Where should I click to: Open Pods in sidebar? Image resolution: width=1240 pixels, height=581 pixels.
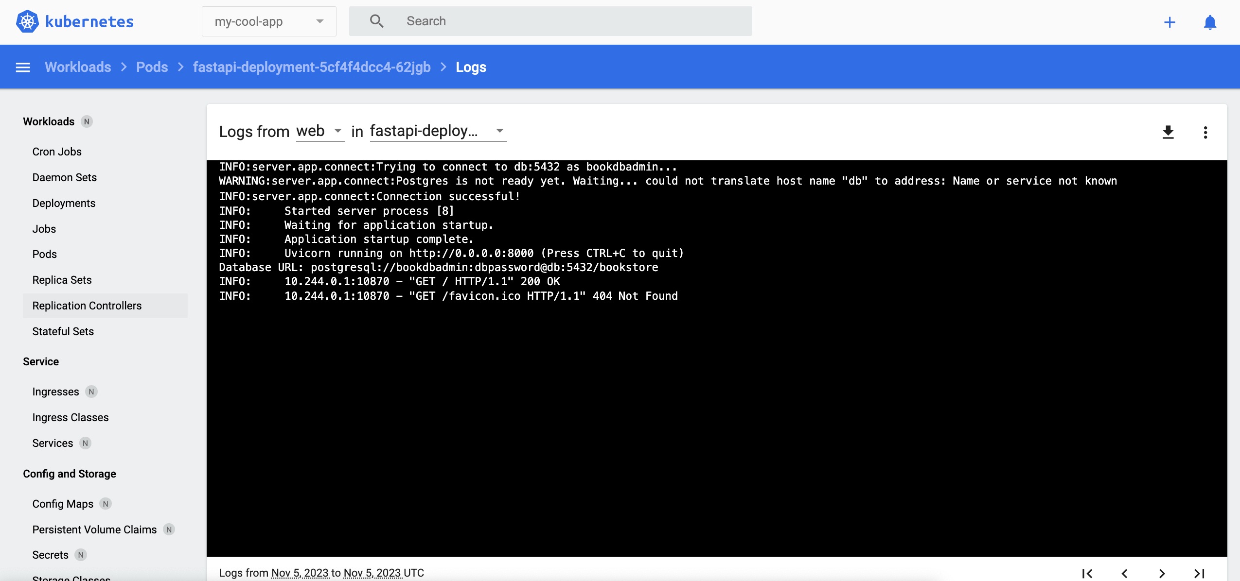pyautogui.click(x=44, y=254)
